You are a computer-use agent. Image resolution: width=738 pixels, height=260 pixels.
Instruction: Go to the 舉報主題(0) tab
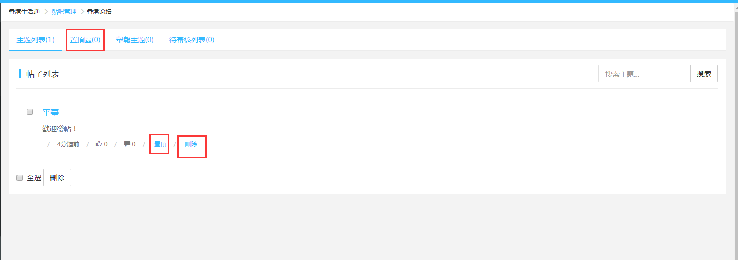click(x=135, y=40)
